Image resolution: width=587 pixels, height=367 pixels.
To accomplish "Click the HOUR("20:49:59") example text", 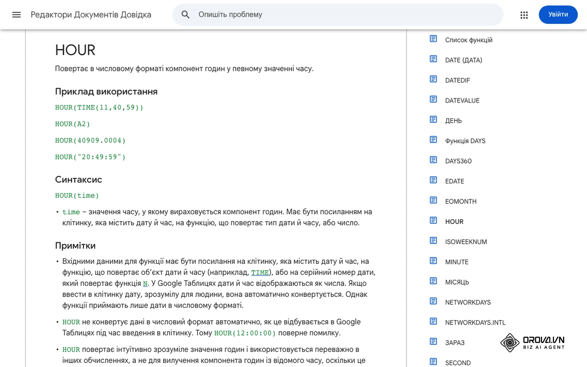I will (90, 157).
